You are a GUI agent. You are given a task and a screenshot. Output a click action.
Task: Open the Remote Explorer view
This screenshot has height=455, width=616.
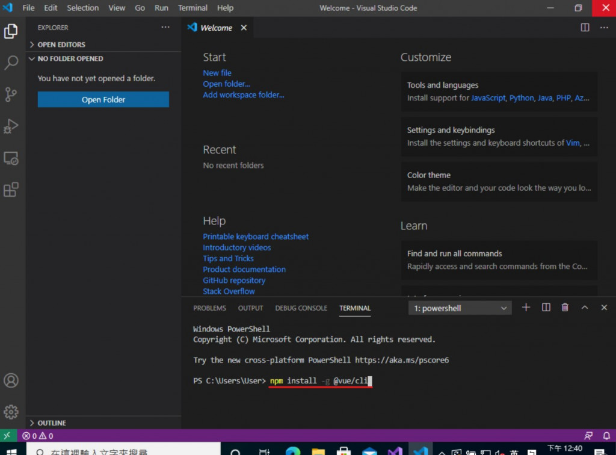click(11, 158)
